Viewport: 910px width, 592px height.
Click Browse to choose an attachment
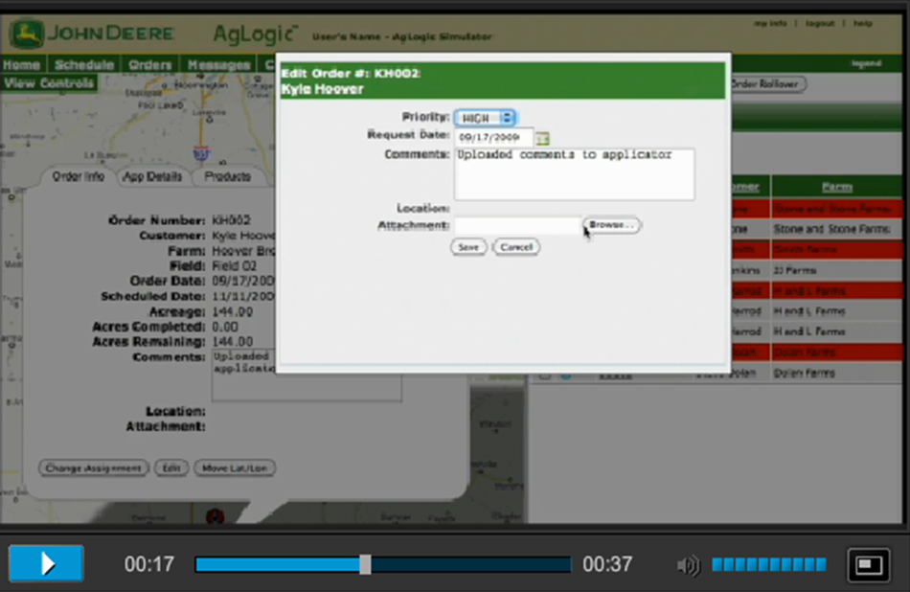click(612, 225)
